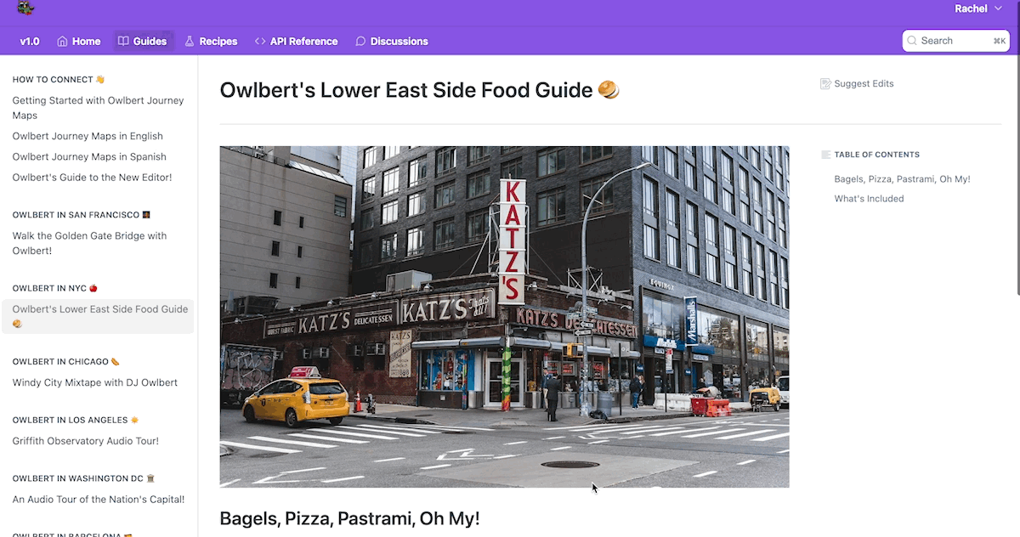1020x537 pixels.
Task: Open the Recipes tab
Action: 211,41
